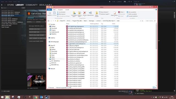The height and width of the screenshot is (99, 176).
Task: Sort by the Größe column header
Action: point(114,24)
